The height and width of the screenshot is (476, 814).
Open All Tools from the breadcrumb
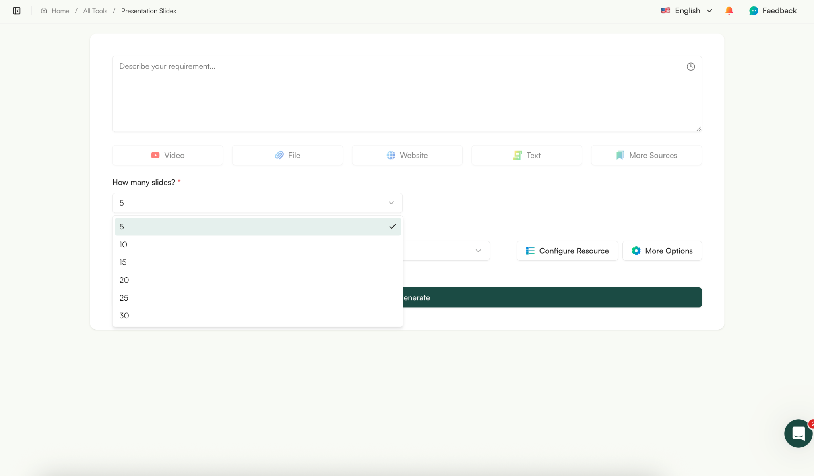click(95, 11)
